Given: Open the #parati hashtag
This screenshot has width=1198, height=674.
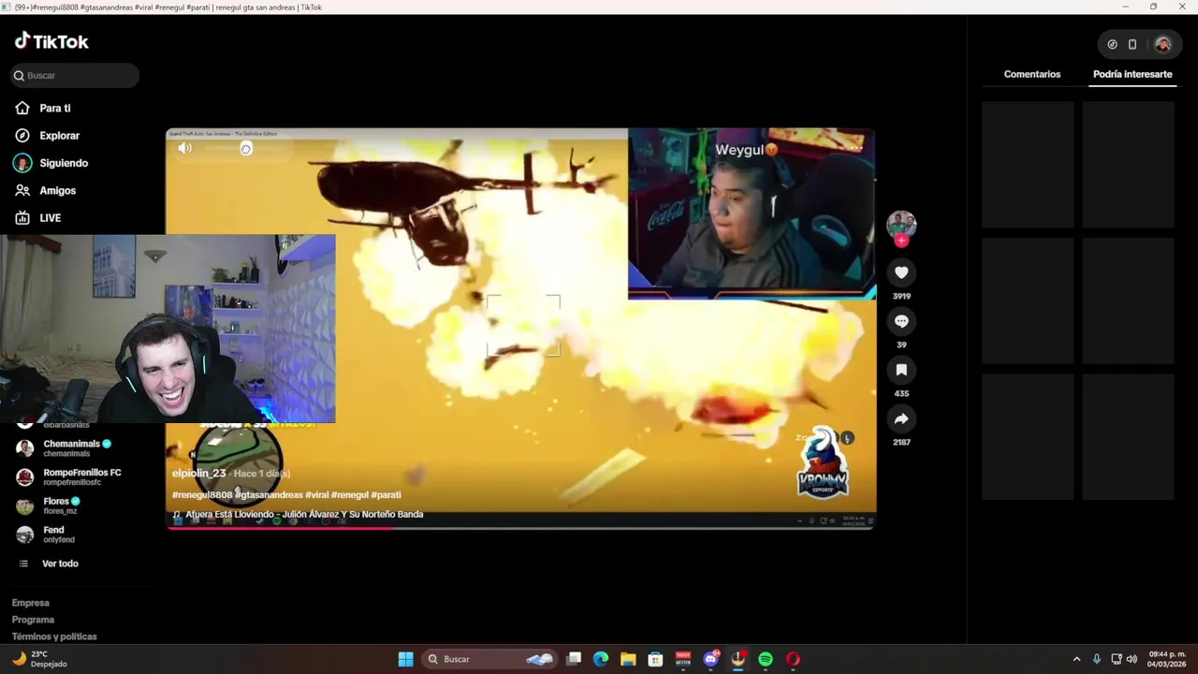Looking at the screenshot, I should (x=386, y=495).
